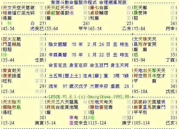This screenshot has height=129, width=179.
Task: Click the red 巨門 star name
Action: point(5,42)
